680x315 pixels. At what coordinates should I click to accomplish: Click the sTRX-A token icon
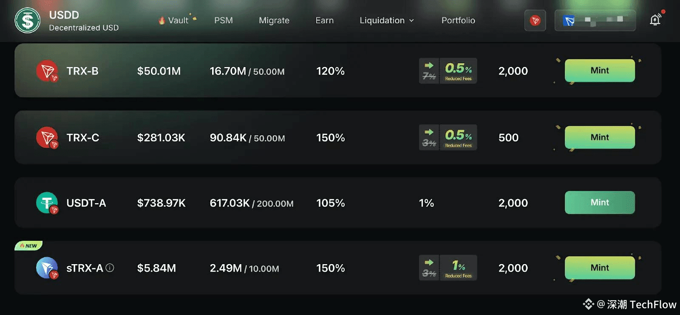tap(47, 268)
